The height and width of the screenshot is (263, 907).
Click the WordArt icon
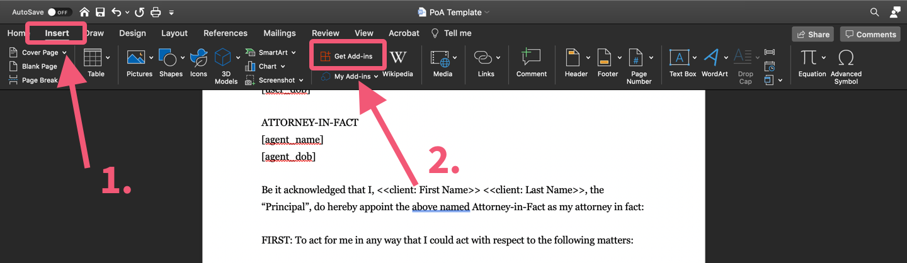point(712,57)
